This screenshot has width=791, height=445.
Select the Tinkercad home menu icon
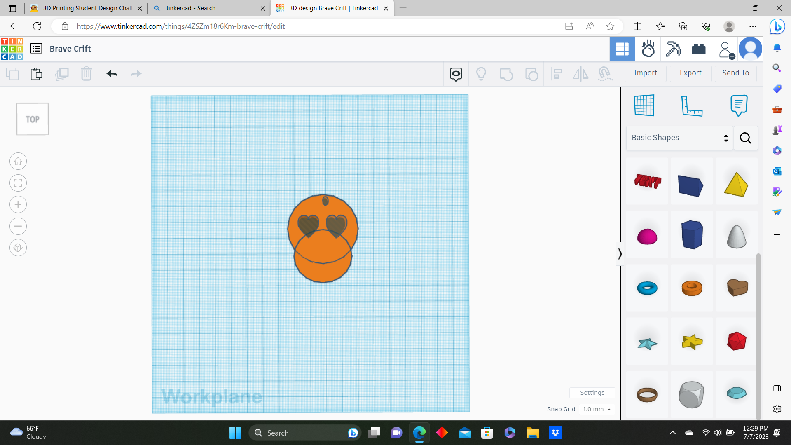pyautogui.click(x=12, y=48)
